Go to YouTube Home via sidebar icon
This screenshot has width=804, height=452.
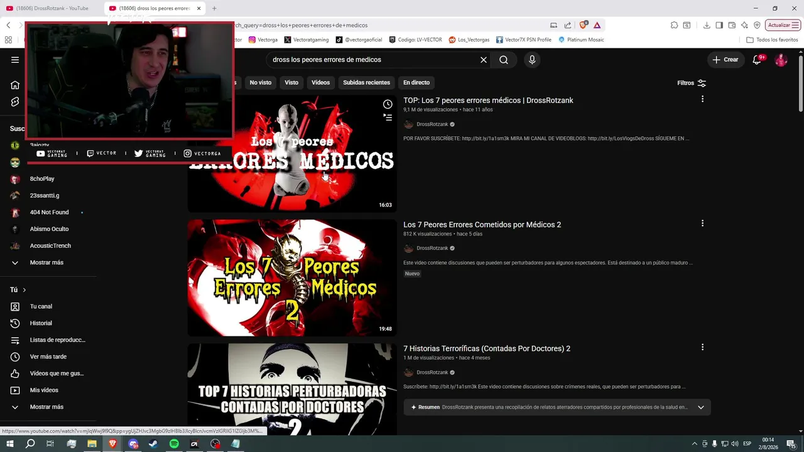pyautogui.click(x=15, y=85)
